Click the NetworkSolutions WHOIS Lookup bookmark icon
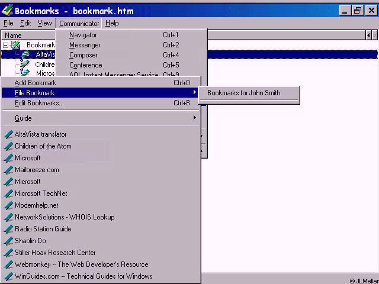Screen dimensions: 379x284 point(8,217)
